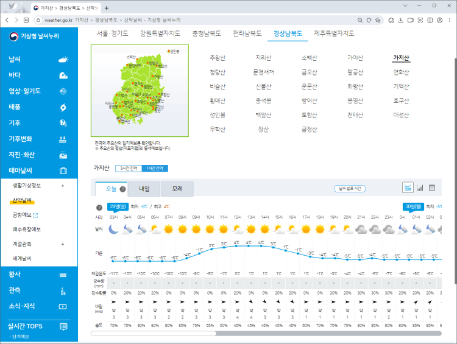Choose the mountain 금정산
This screenshot has width=457, height=344.
click(x=309, y=129)
